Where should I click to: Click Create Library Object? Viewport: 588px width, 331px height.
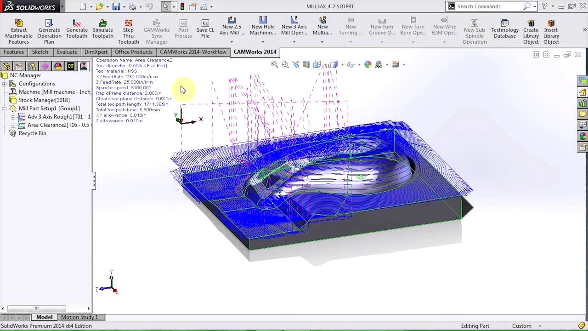point(531,32)
